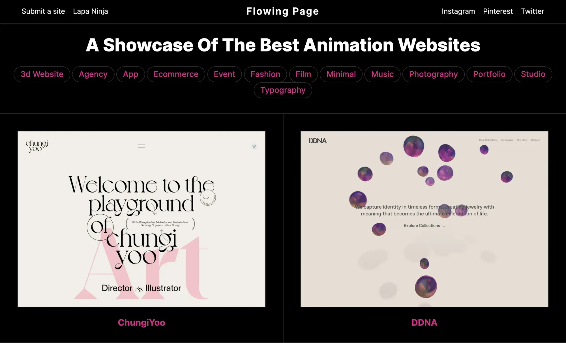Open the Submit a site link
This screenshot has height=343, width=566.
point(43,11)
